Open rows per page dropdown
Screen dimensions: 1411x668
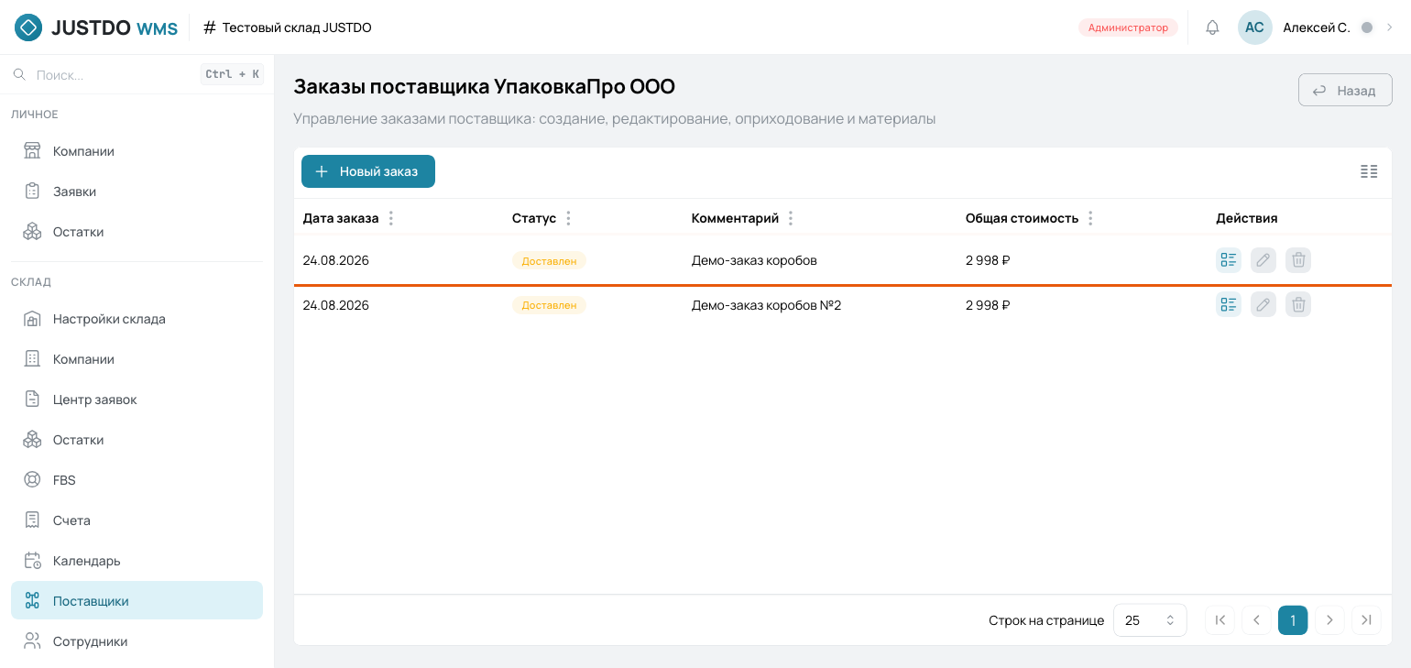click(x=1150, y=620)
